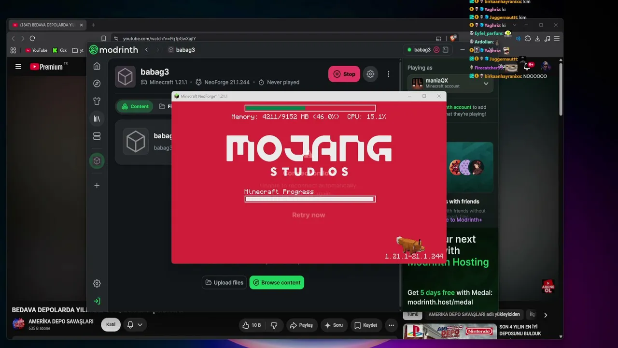The width and height of the screenshot is (618, 348).
Task: Open the YouTube account avatar
Action: 546,67
